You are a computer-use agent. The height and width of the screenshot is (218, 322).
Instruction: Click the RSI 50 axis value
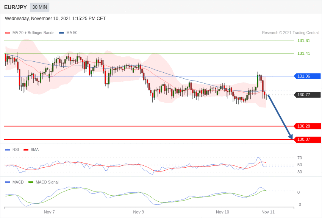pyautogui.click(x=300, y=165)
